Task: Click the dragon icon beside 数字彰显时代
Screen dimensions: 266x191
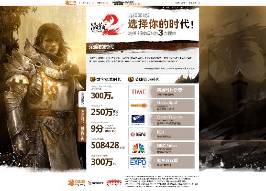Action: click(x=93, y=79)
